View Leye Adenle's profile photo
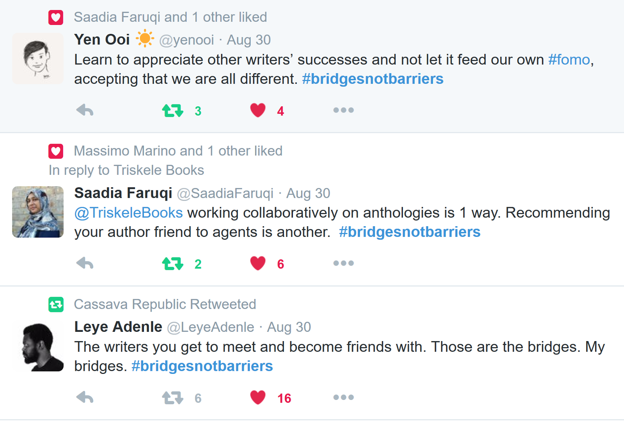624x421 pixels. (x=38, y=346)
